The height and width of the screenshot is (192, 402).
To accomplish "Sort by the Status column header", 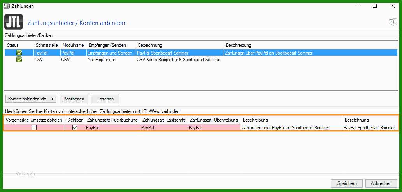I will [13, 45].
